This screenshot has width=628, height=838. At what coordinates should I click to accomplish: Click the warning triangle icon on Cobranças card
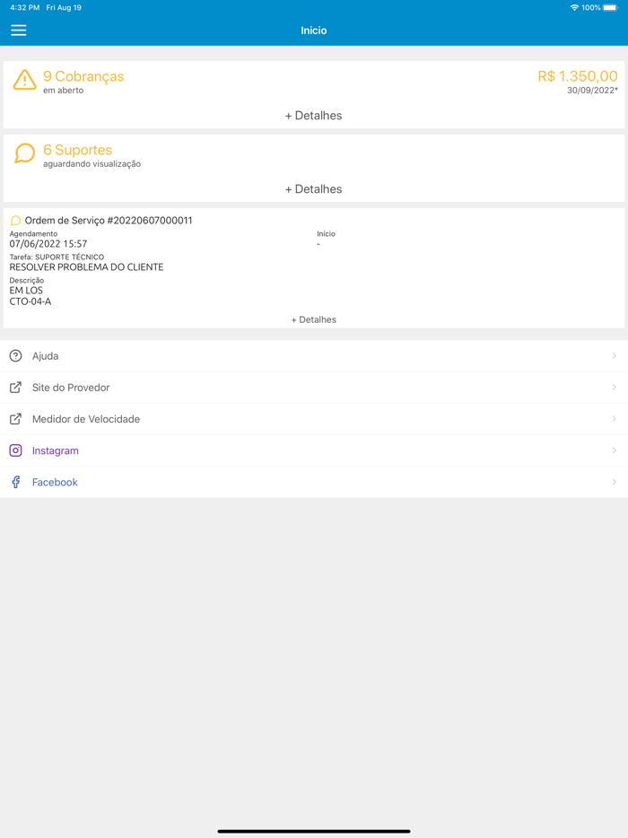(22, 81)
